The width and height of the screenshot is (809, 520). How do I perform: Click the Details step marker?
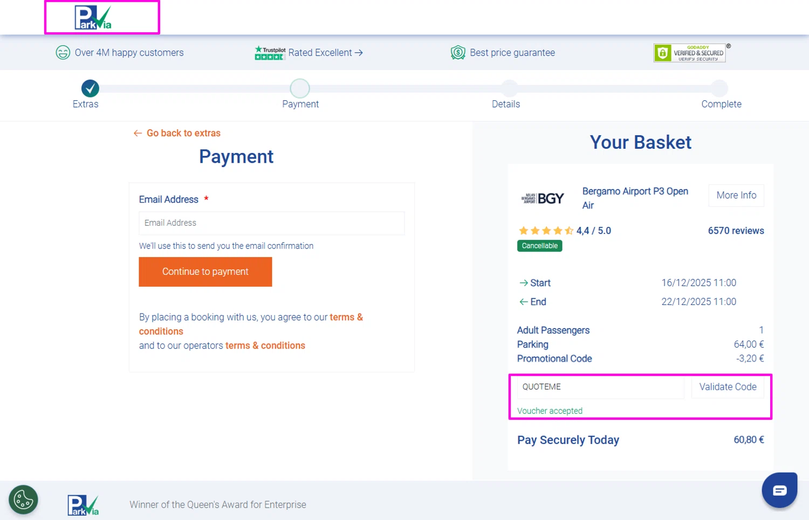(509, 88)
